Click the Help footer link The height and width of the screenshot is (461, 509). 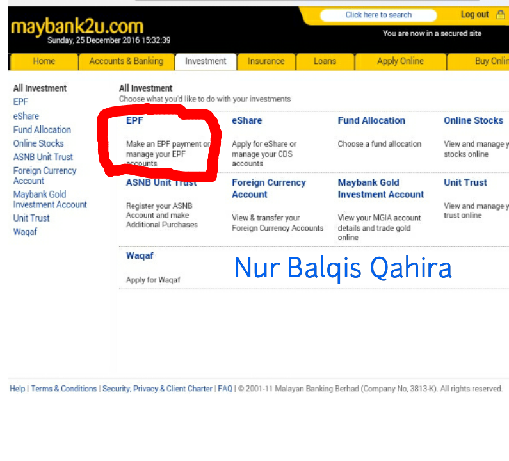coord(17,389)
